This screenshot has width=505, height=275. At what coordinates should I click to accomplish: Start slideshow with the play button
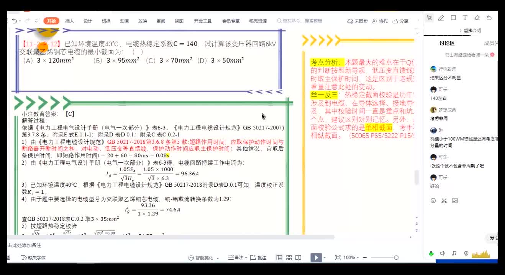point(316,257)
